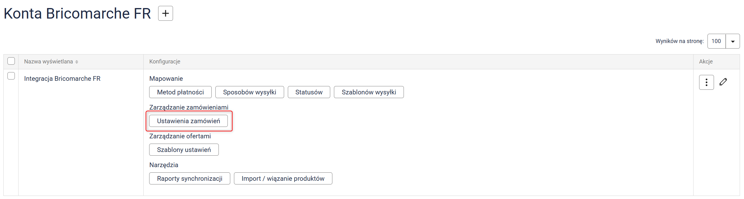Click the Akcje column header
744x199 pixels.
(x=706, y=62)
